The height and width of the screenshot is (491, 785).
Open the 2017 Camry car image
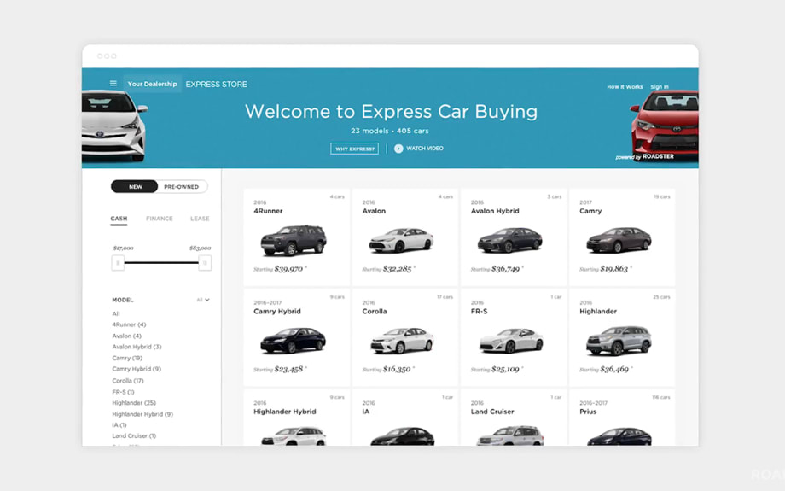coord(619,240)
